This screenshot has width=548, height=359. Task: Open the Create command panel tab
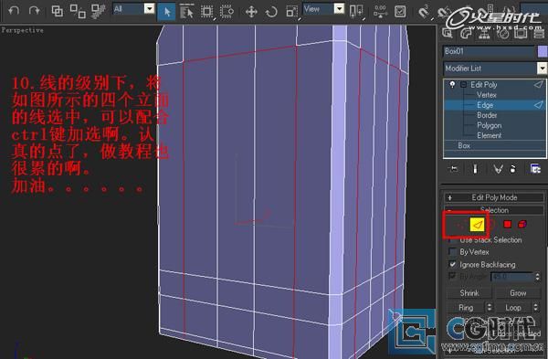click(447, 33)
